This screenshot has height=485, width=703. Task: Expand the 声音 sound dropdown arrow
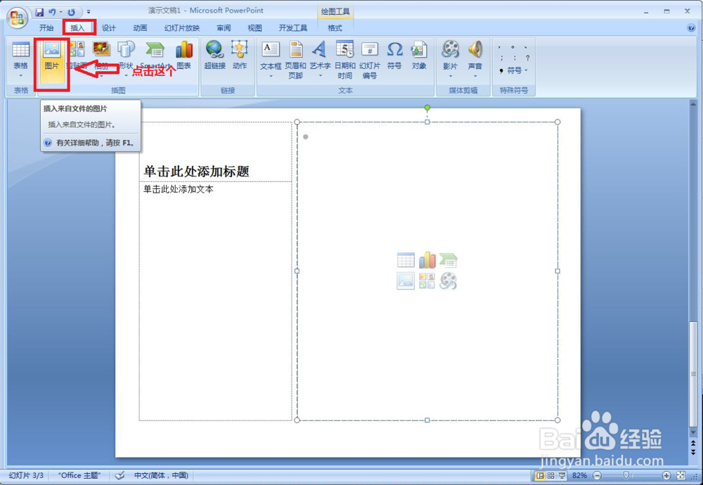tap(475, 75)
